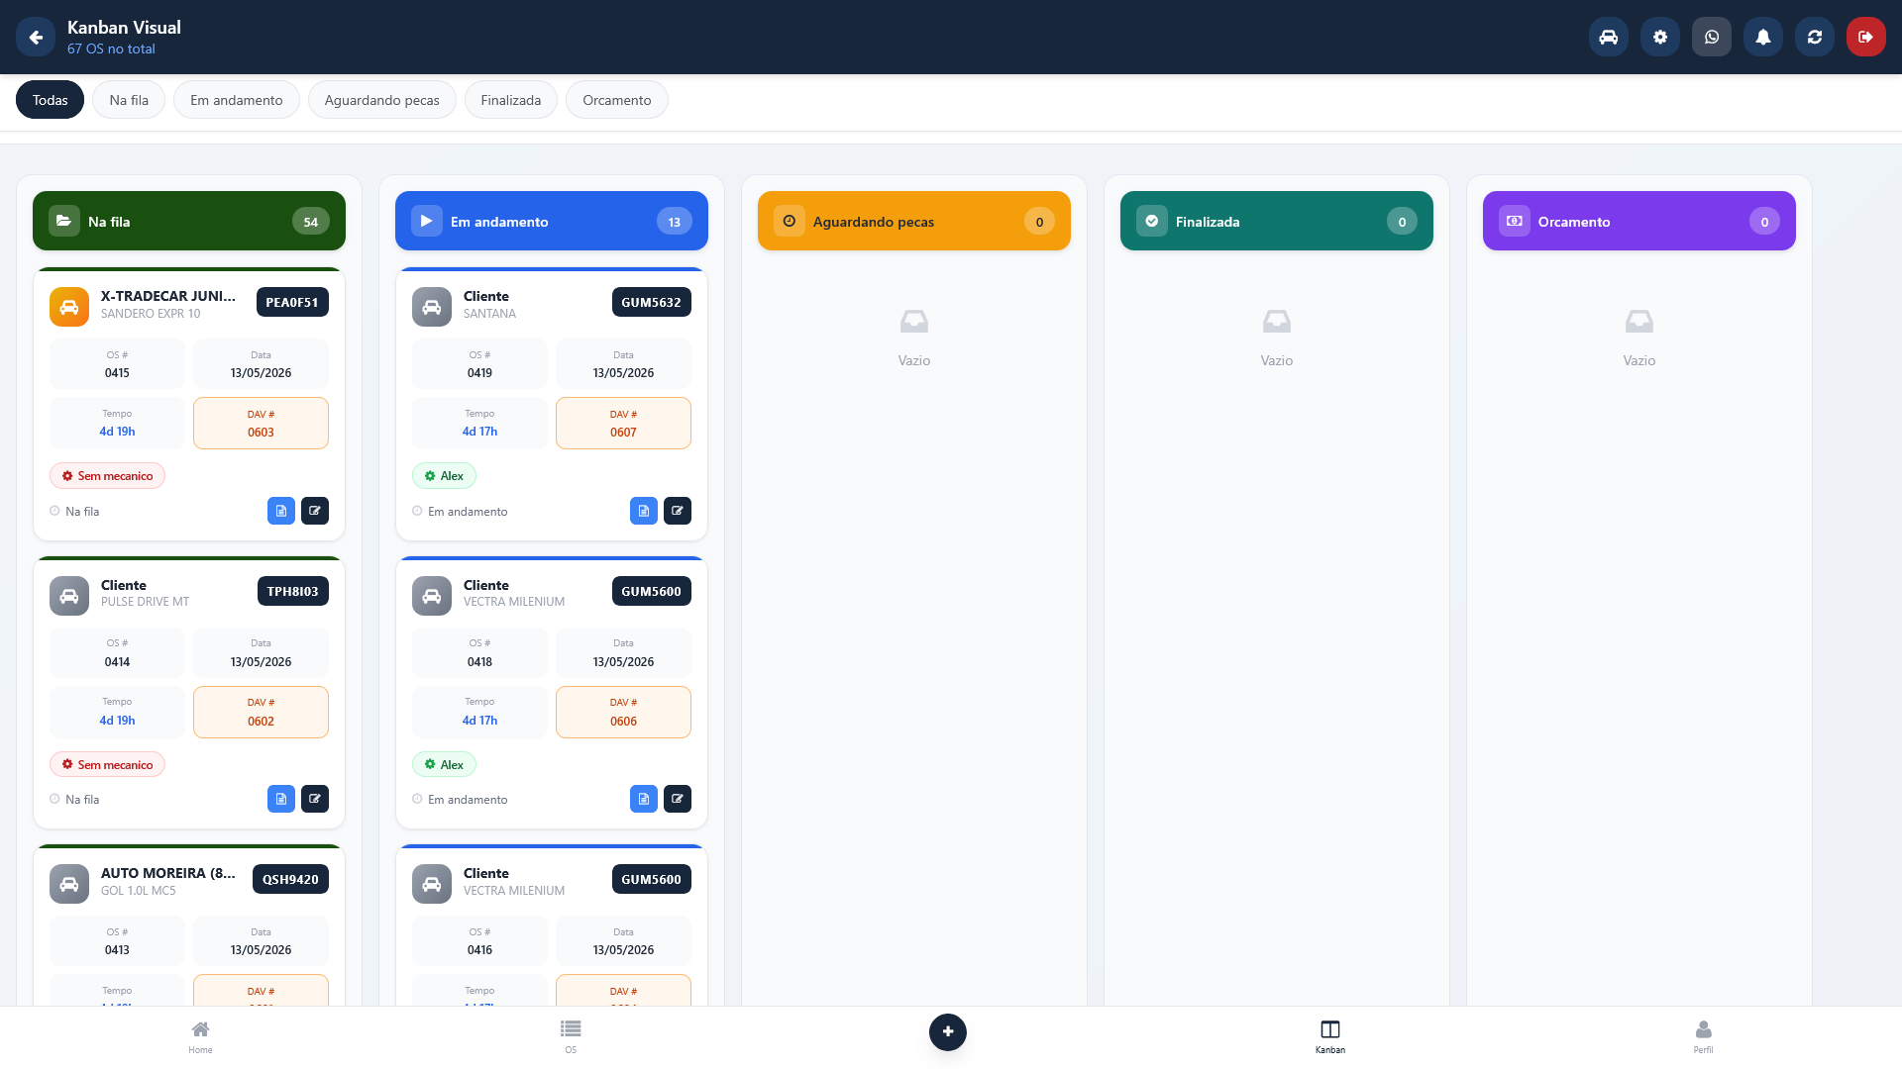1902x1069 pixels.
Task: Open settings gear in header
Action: click(1660, 37)
